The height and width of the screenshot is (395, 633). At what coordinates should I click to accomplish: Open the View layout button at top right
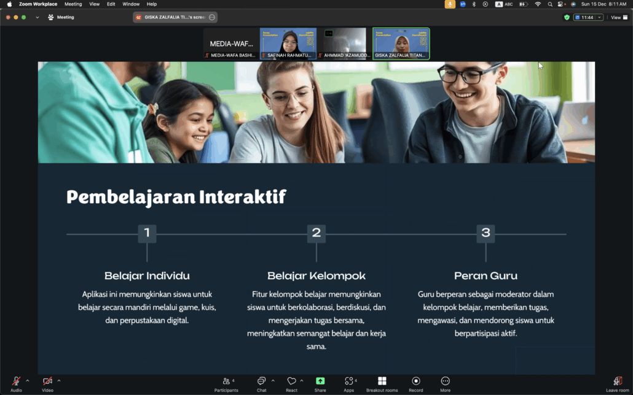pos(619,17)
